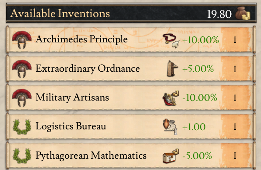Purchase Pythagorean Mathematics invention
This screenshot has height=170, width=261.
131,156
